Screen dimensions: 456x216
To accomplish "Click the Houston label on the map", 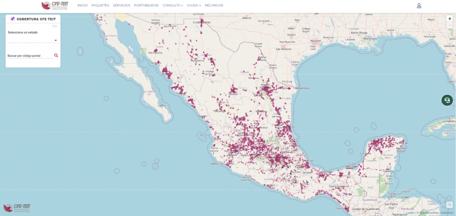I will [x=316, y=41].
